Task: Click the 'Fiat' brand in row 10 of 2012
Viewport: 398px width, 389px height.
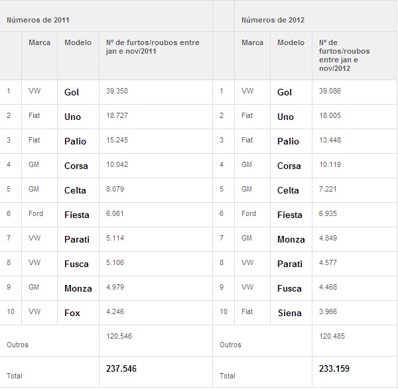Action: pos(247,312)
